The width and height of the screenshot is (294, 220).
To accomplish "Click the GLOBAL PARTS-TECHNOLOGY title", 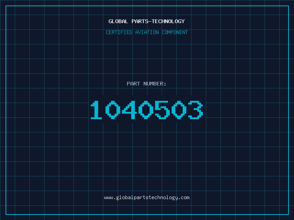I will pos(147,21).
